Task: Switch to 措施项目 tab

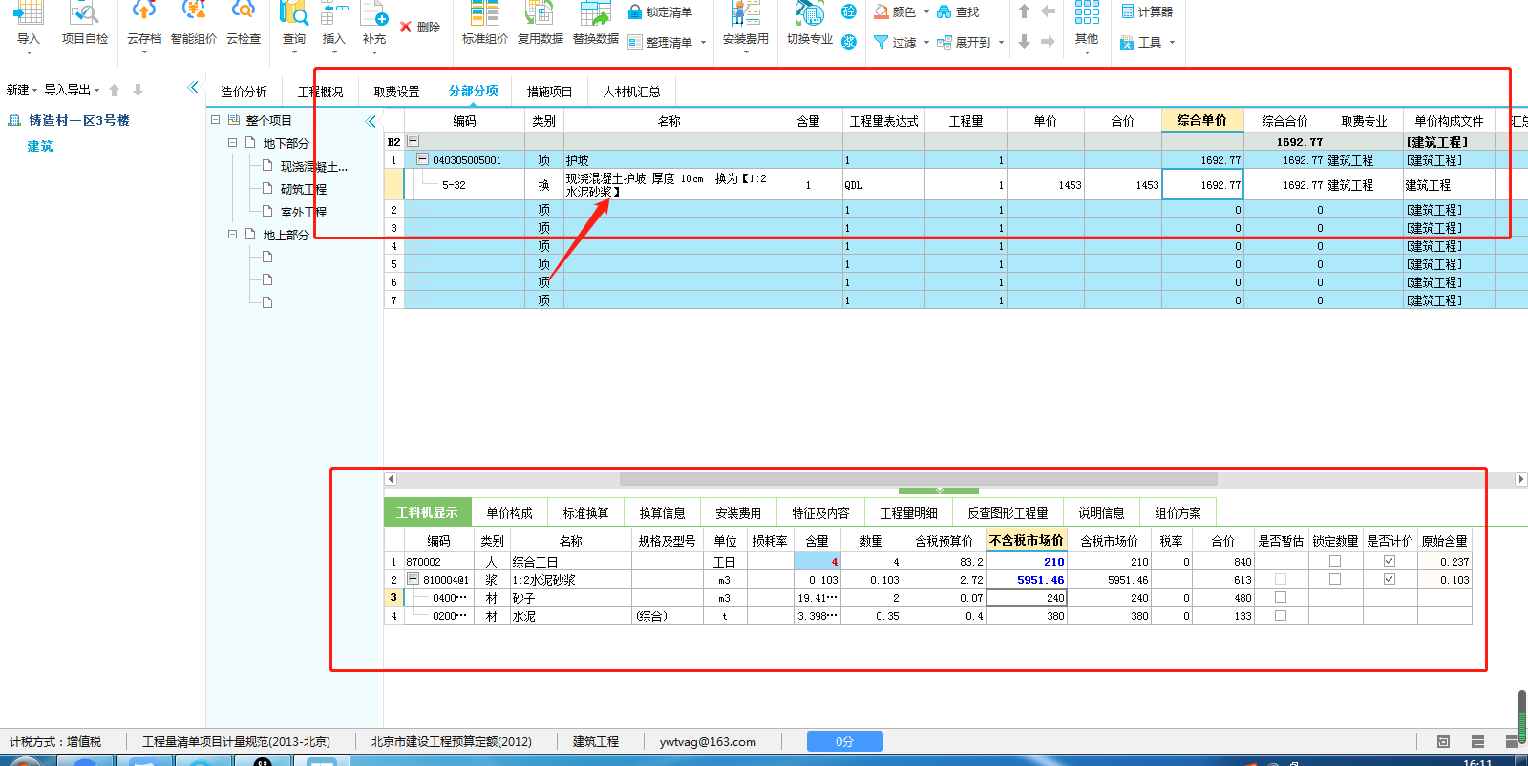Action: [549, 92]
